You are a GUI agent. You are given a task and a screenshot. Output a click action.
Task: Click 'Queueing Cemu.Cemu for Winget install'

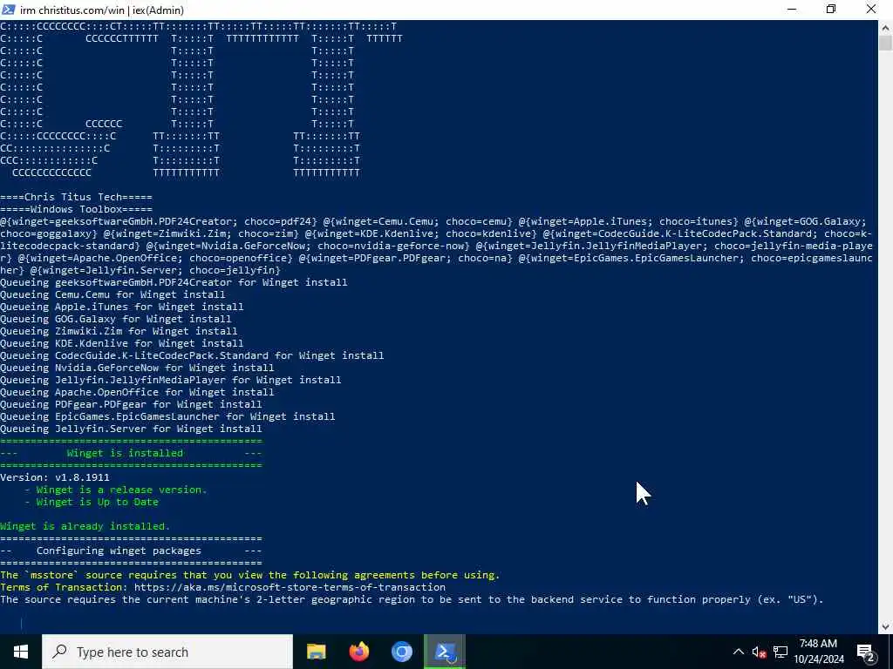point(112,294)
